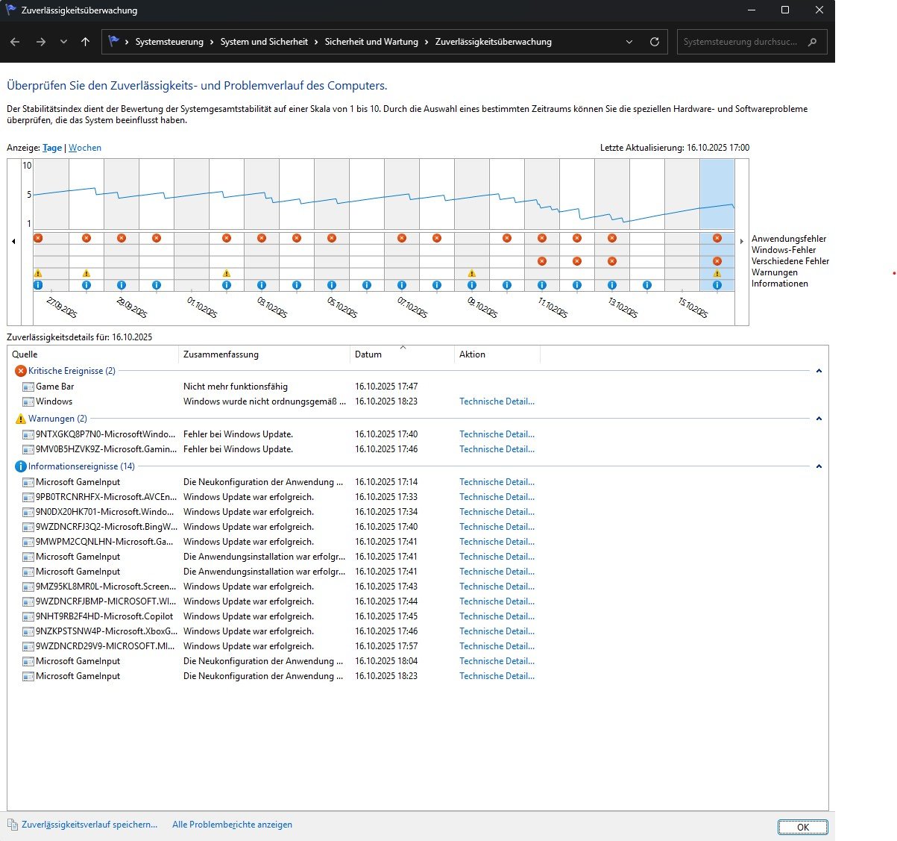Image resolution: width=897 pixels, height=841 pixels.
Task: Select the Verschiedene Fehler icon in the 16.10.2025 column
Action: tap(717, 261)
